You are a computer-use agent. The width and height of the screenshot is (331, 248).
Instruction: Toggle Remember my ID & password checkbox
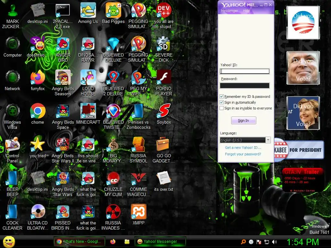tap(222, 97)
